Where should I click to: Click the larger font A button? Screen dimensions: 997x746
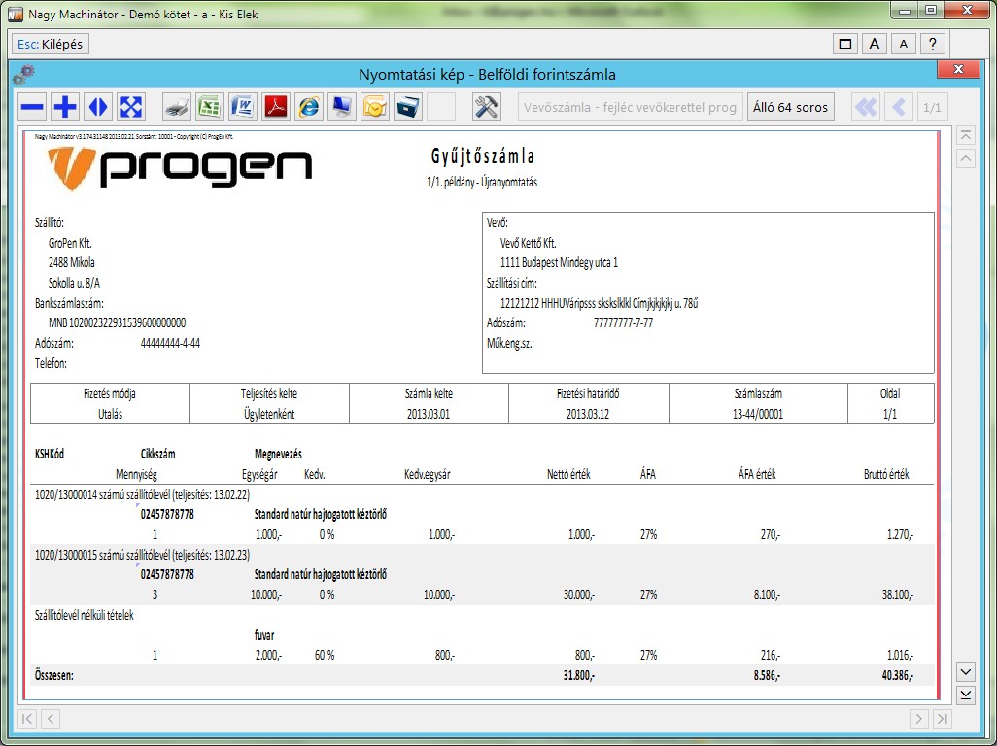tap(875, 44)
